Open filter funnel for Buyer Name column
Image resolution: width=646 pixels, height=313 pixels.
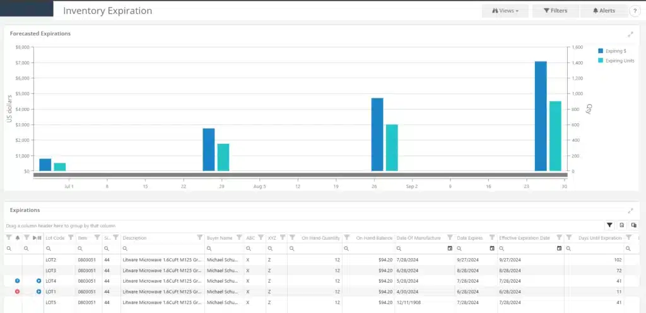[x=239, y=237]
